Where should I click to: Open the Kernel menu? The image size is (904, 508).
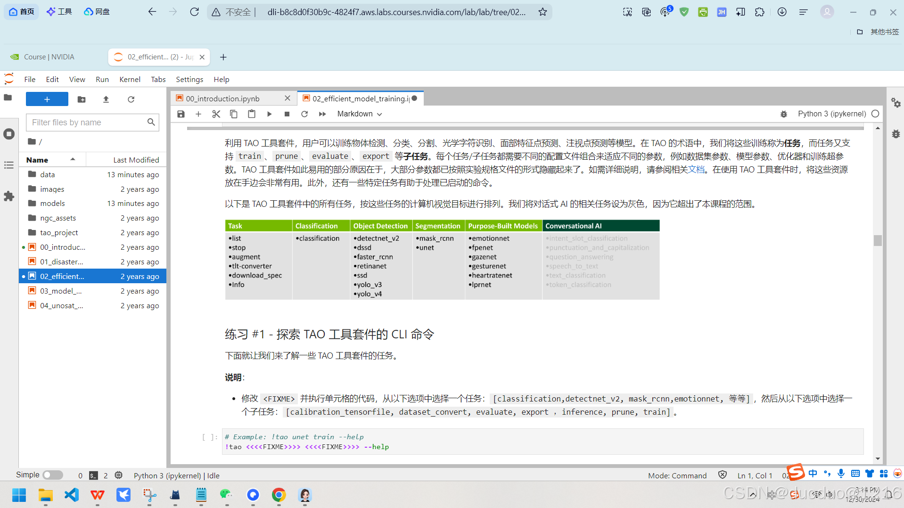(130, 79)
